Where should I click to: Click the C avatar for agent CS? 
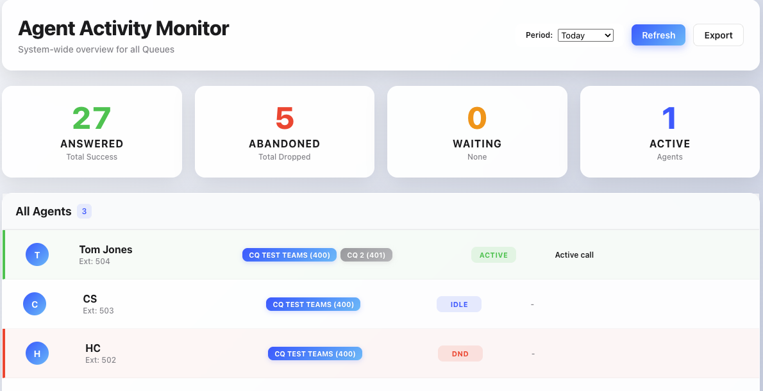click(x=35, y=304)
